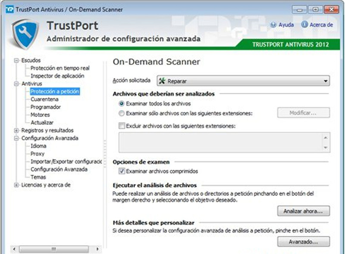Open the Motores section
345x254 pixels.
40,115
